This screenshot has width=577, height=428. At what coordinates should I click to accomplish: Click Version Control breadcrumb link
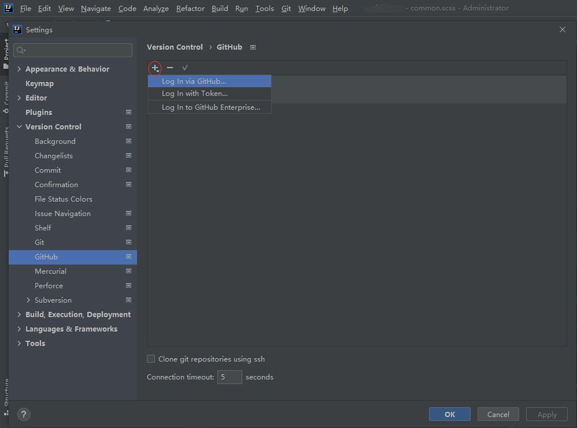(x=175, y=47)
